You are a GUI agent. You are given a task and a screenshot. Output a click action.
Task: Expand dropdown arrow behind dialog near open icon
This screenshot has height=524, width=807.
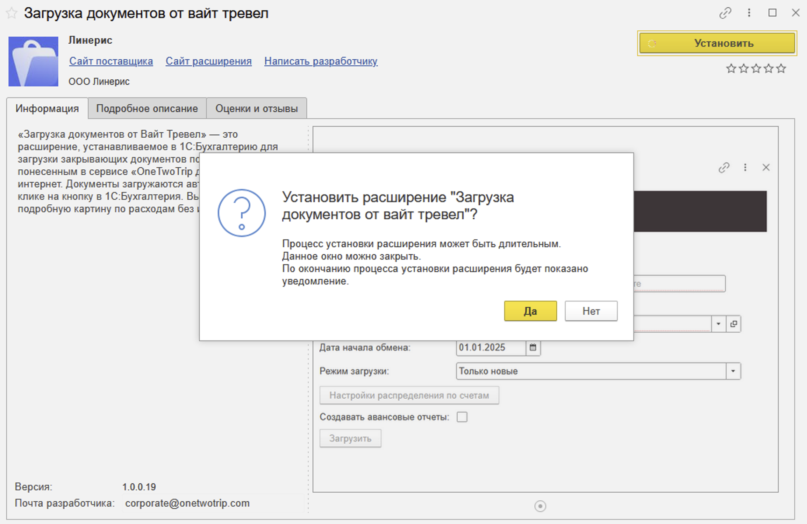[x=719, y=324]
